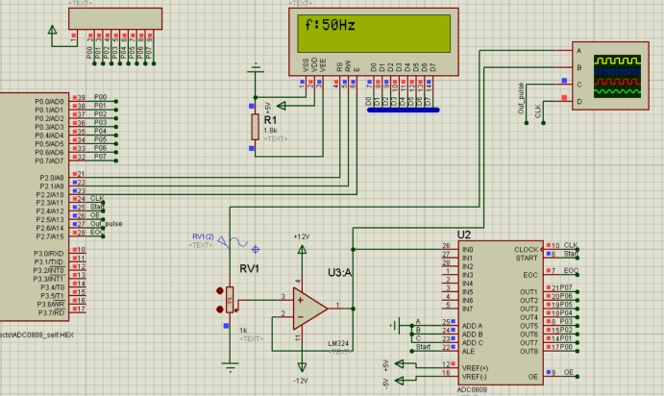Click the RV1(2) sine generator symbol
The width and height of the screenshot is (664, 396).
(233, 242)
